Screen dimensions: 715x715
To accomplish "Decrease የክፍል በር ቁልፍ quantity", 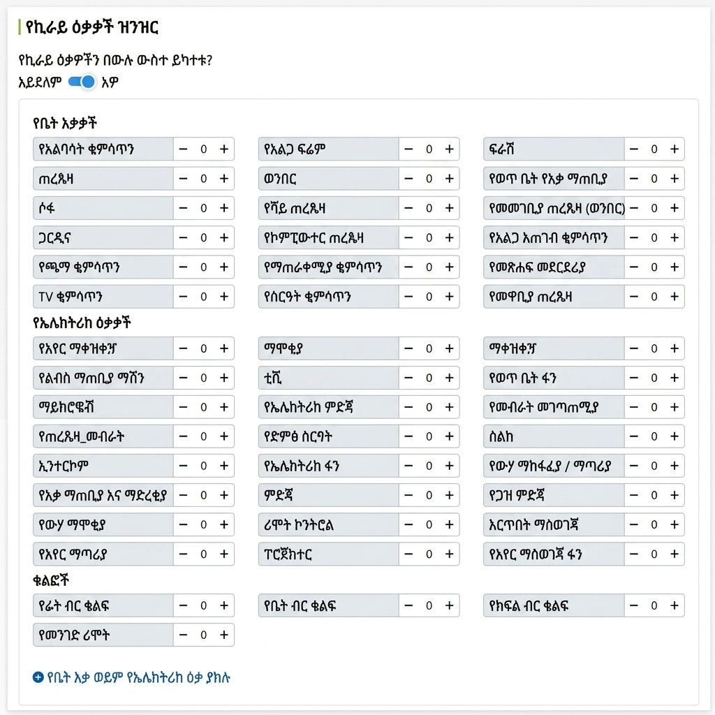I will [634, 605].
